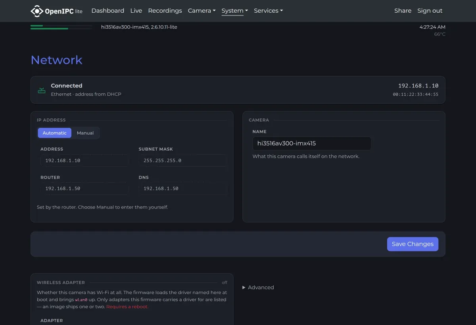The width and height of the screenshot is (476, 325).
Task: Click the CAMERA section title
Action: (x=259, y=120)
